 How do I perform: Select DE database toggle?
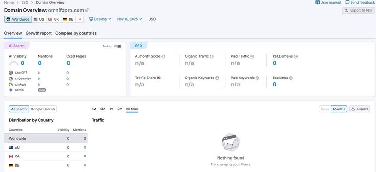tap(68, 19)
